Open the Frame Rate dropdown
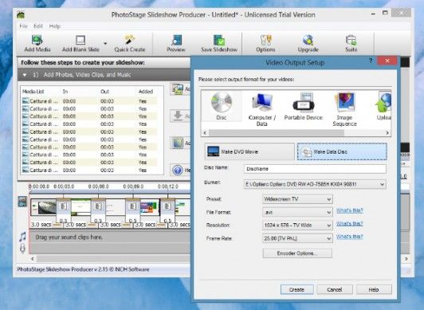 tap(297, 238)
